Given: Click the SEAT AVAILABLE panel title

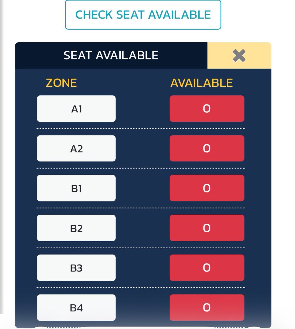Looking at the screenshot, I should (111, 55).
